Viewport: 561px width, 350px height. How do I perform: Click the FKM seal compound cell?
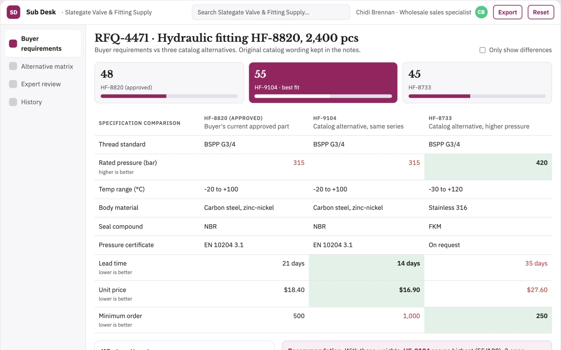click(488, 227)
